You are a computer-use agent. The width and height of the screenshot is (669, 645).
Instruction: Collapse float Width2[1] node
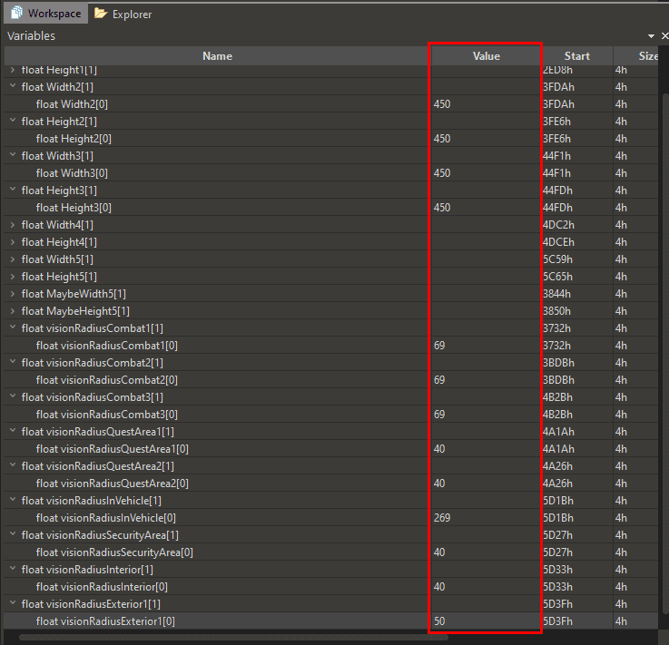coord(13,86)
